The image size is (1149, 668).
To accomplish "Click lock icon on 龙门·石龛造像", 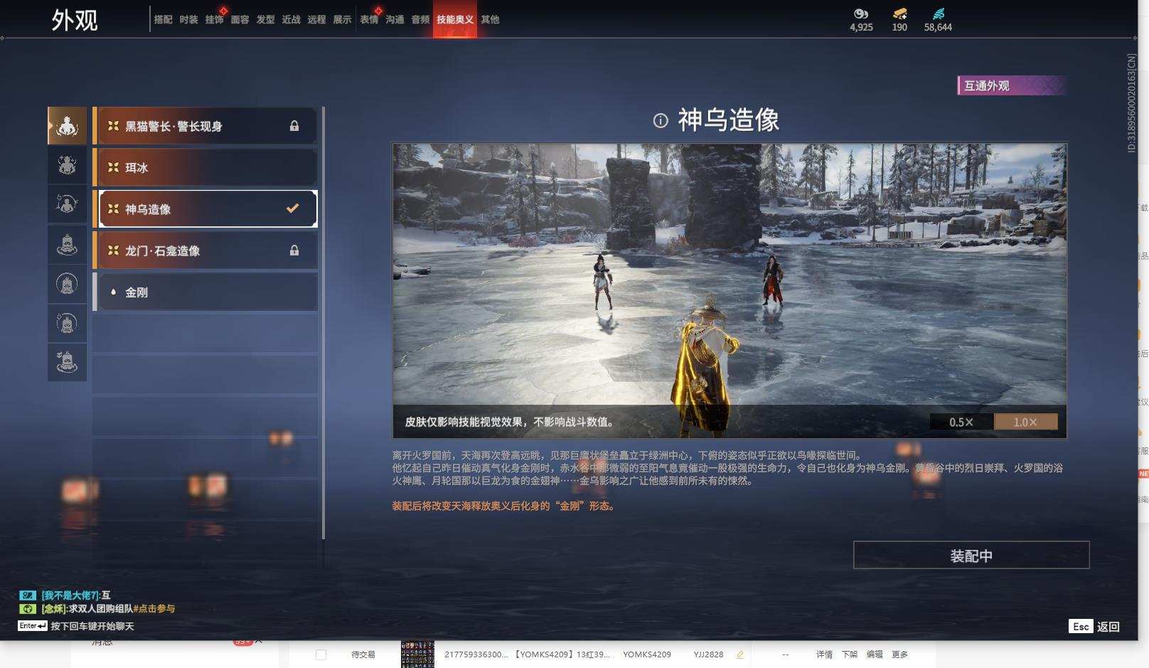I will [x=294, y=250].
